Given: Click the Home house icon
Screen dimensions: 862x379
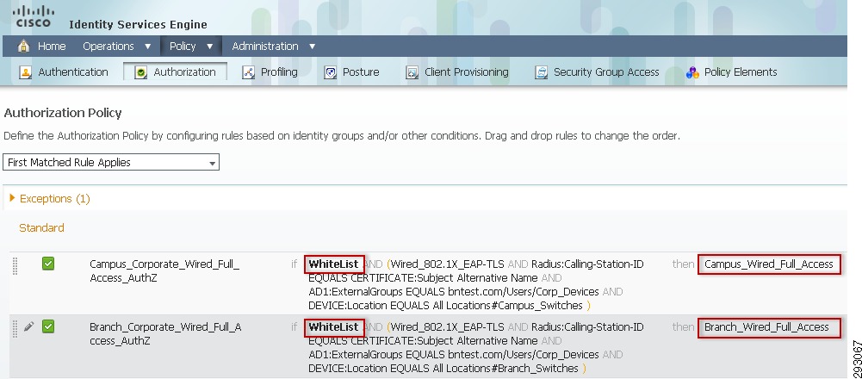Looking at the screenshot, I should (x=23, y=47).
